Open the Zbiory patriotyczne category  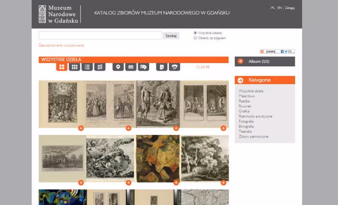click(x=253, y=137)
